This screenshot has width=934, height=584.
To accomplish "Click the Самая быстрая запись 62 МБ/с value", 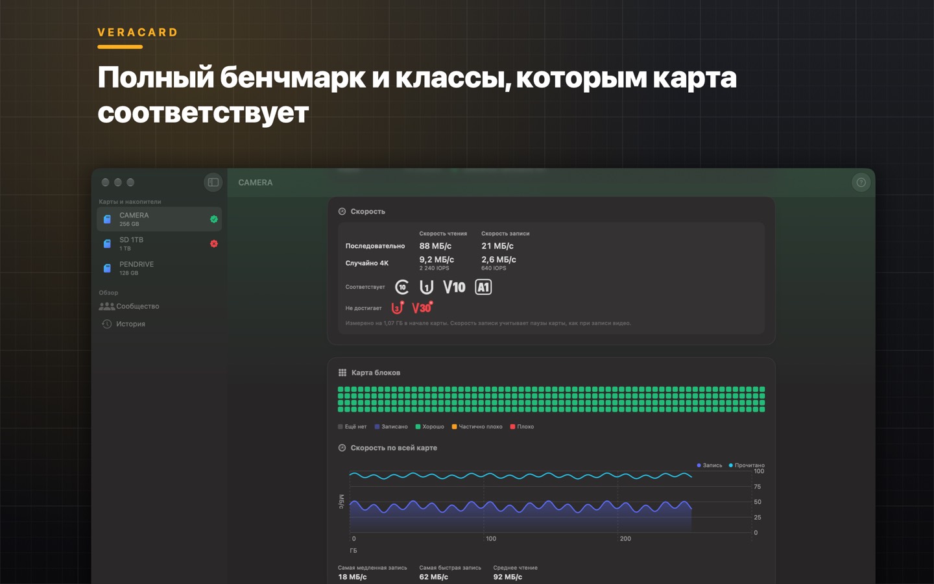I will (433, 577).
